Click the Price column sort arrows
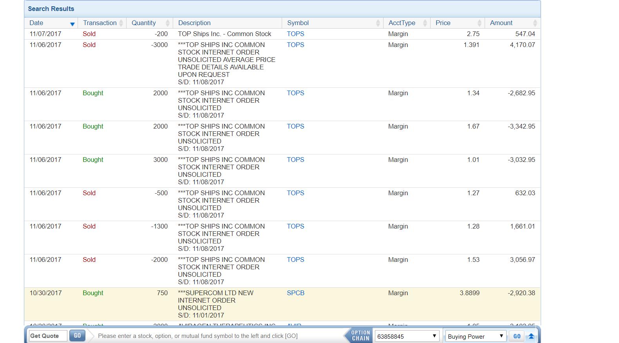Viewport: 619px width, 343px height. [480, 23]
